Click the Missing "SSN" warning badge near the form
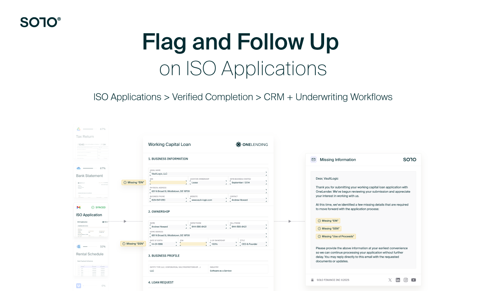The image size is (486, 291). [x=133, y=244]
